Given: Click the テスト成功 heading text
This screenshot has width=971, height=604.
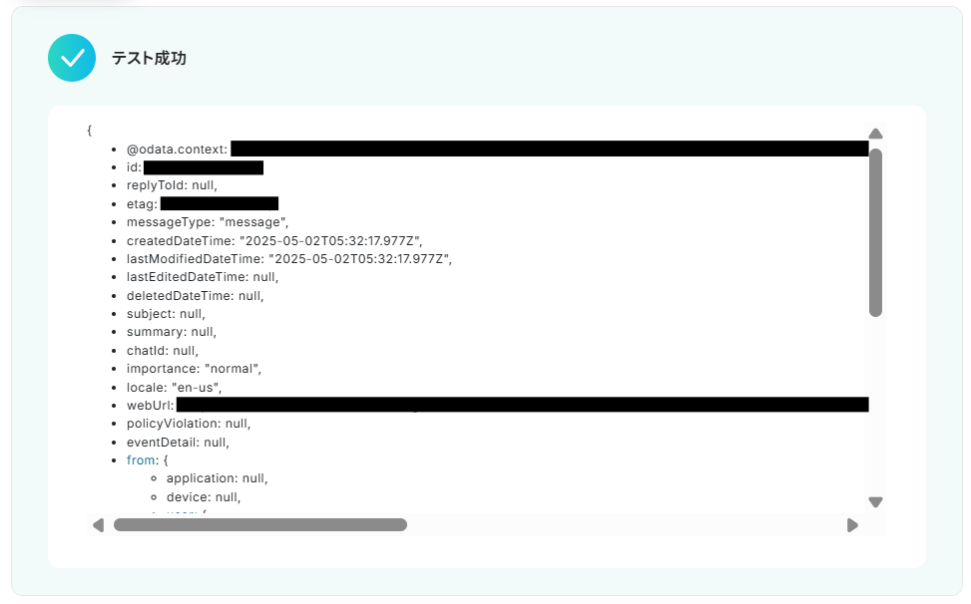Looking at the screenshot, I should coord(149,58).
